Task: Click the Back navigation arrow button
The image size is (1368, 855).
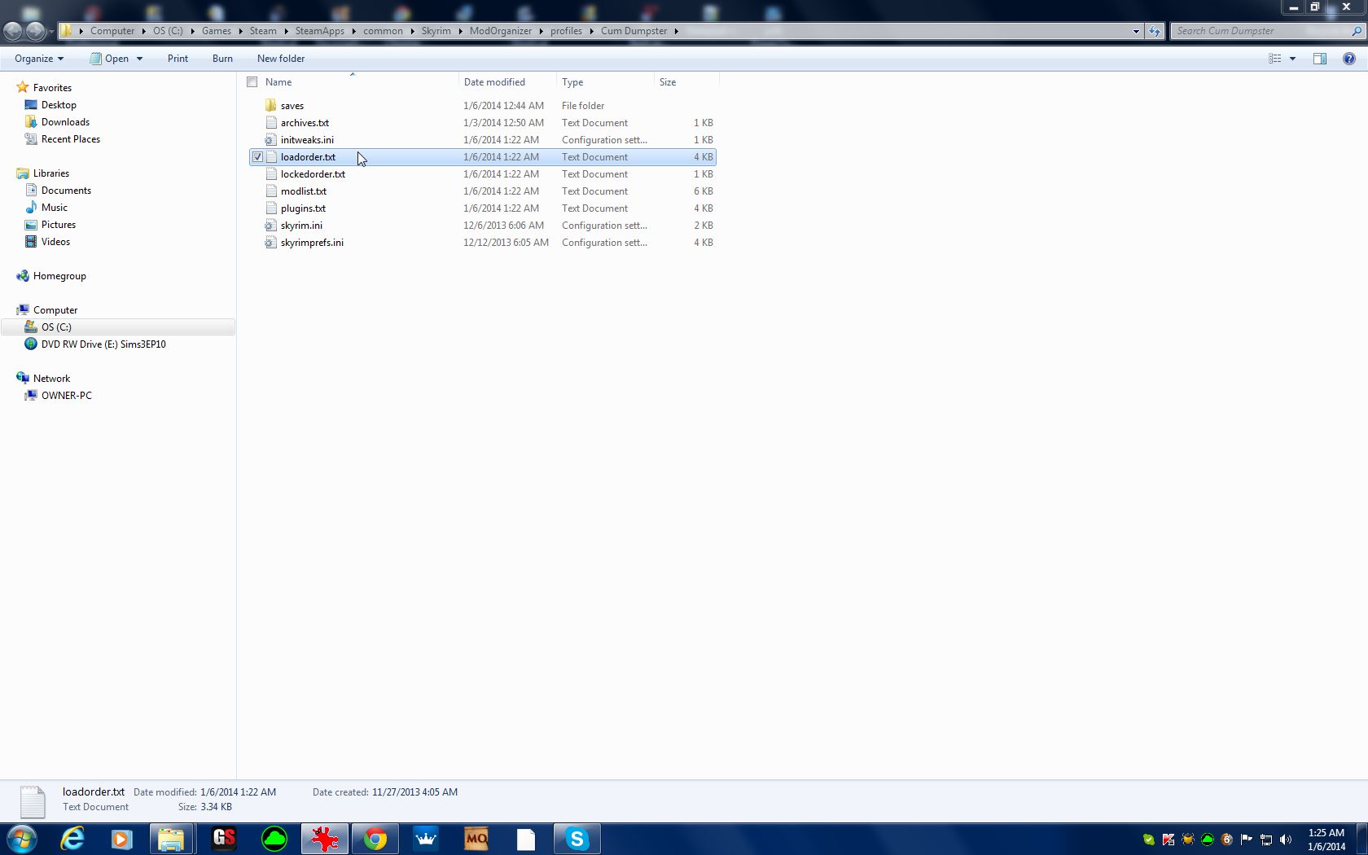Action: point(13,31)
